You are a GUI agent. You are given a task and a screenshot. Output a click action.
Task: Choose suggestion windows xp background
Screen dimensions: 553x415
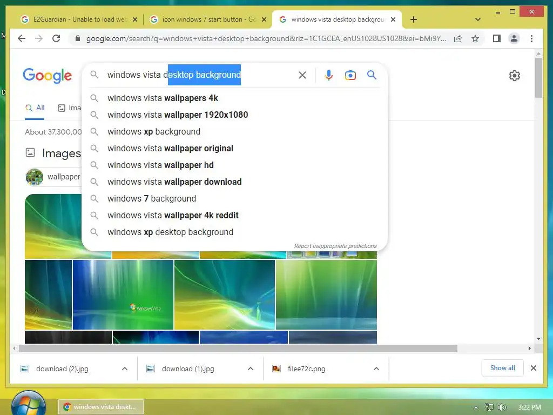tap(234, 132)
